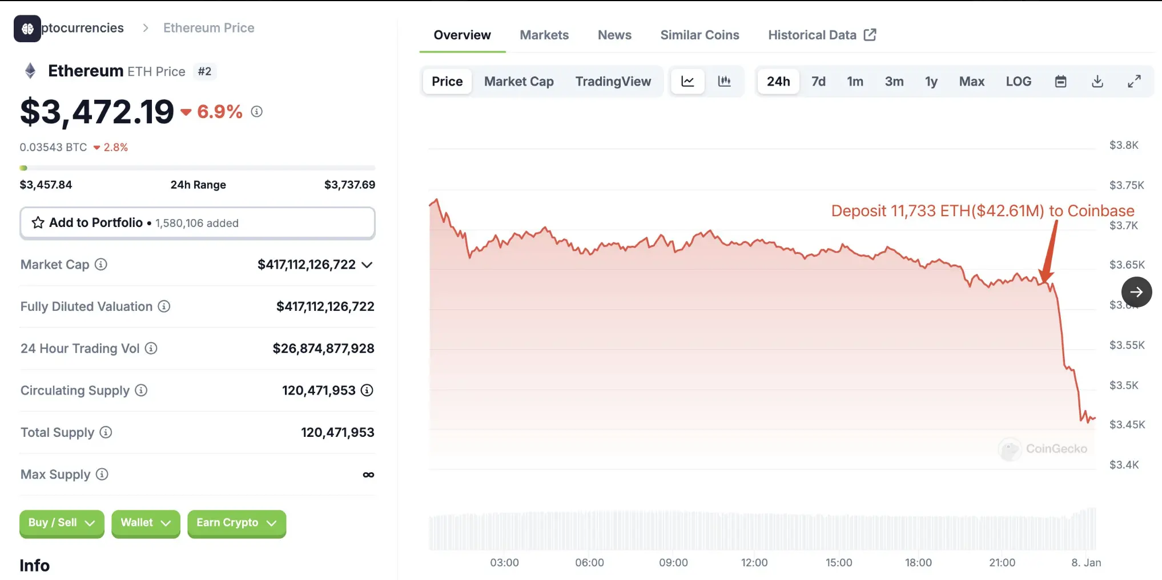Switch to the News tab

pos(614,35)
